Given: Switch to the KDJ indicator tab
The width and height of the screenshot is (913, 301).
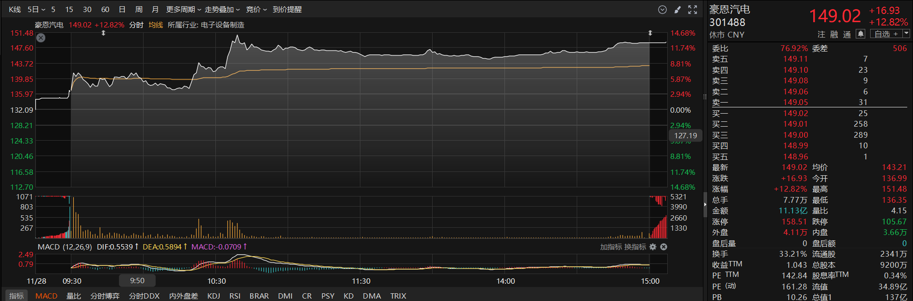Looking at the screenshot, I should pyautogui.click(x=213, y=296).
